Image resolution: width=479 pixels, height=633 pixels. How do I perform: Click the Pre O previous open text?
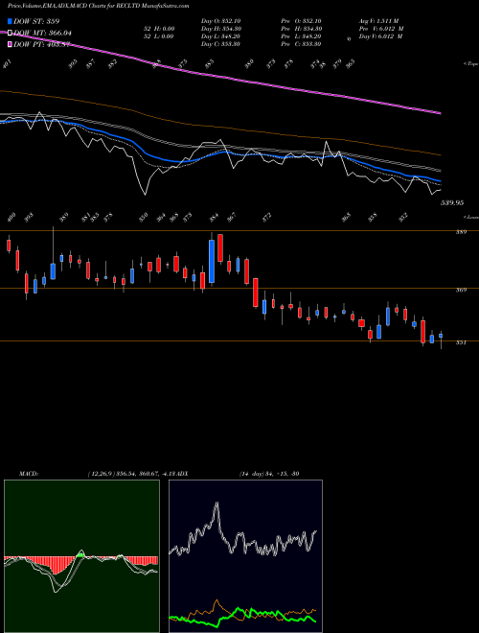coord(301,21)
